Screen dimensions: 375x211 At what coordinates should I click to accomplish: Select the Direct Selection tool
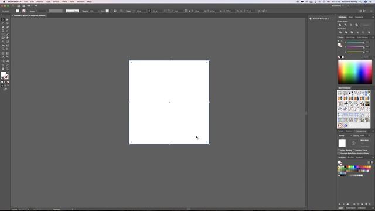[x=8, y=19]
